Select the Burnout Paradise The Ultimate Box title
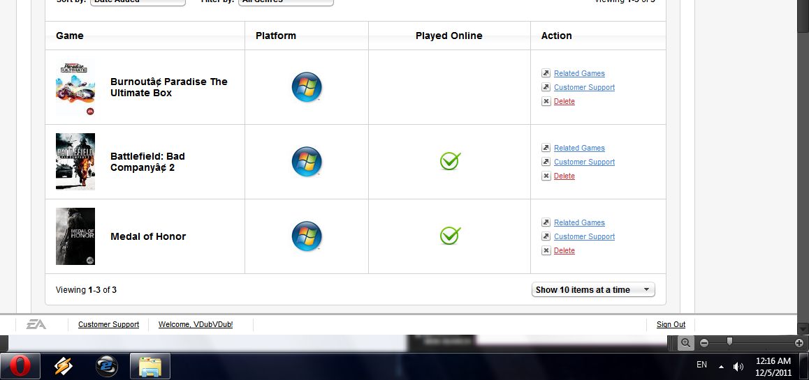Image resolution: width=809 pixels, height=380 pixels. [168, 88]
